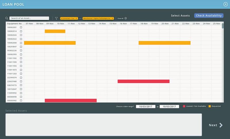
Task: Click the Close All text
Action: [x=120, y=18]
